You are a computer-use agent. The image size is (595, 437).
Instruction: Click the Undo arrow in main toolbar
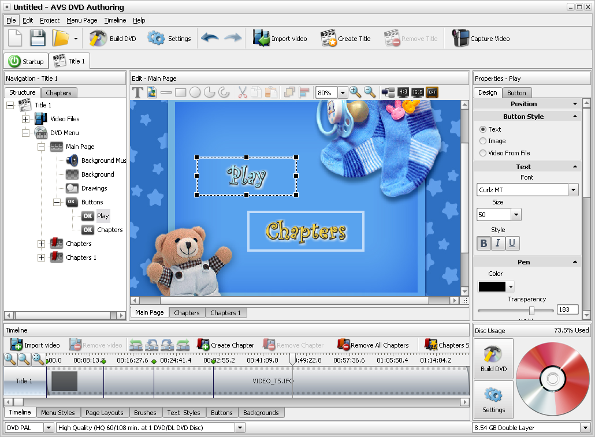click(209, 39)
